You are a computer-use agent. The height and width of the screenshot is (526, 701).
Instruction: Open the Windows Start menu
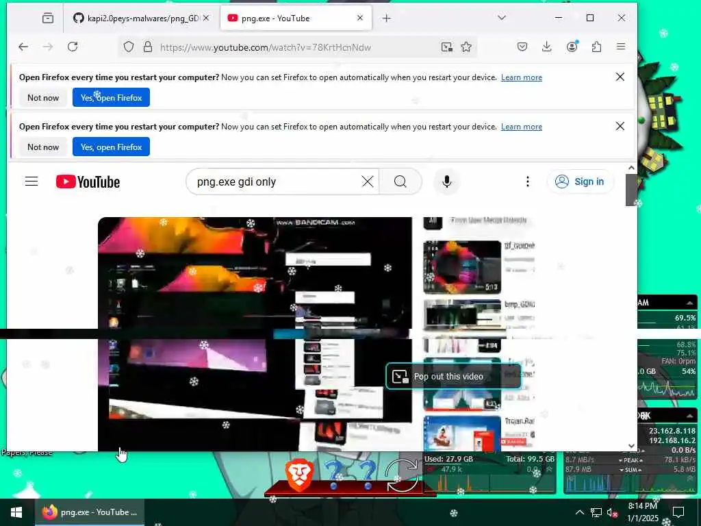(16, 512)
